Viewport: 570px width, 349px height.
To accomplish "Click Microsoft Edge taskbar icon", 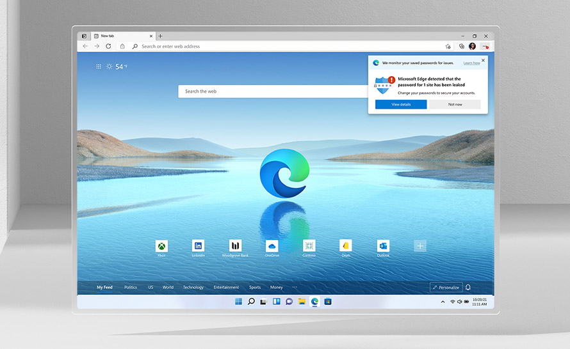I will [x=315, y=302].
